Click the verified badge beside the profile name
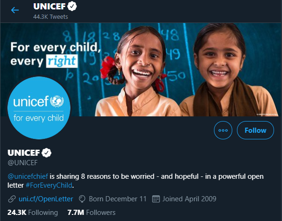Viewport: 282px width, 221px height. 46,153
